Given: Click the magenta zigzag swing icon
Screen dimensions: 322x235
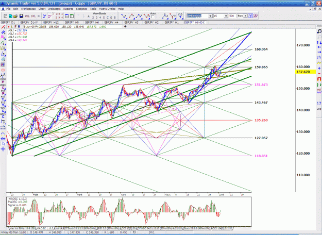Looking at the screenshot, I should tap(49, 16).
